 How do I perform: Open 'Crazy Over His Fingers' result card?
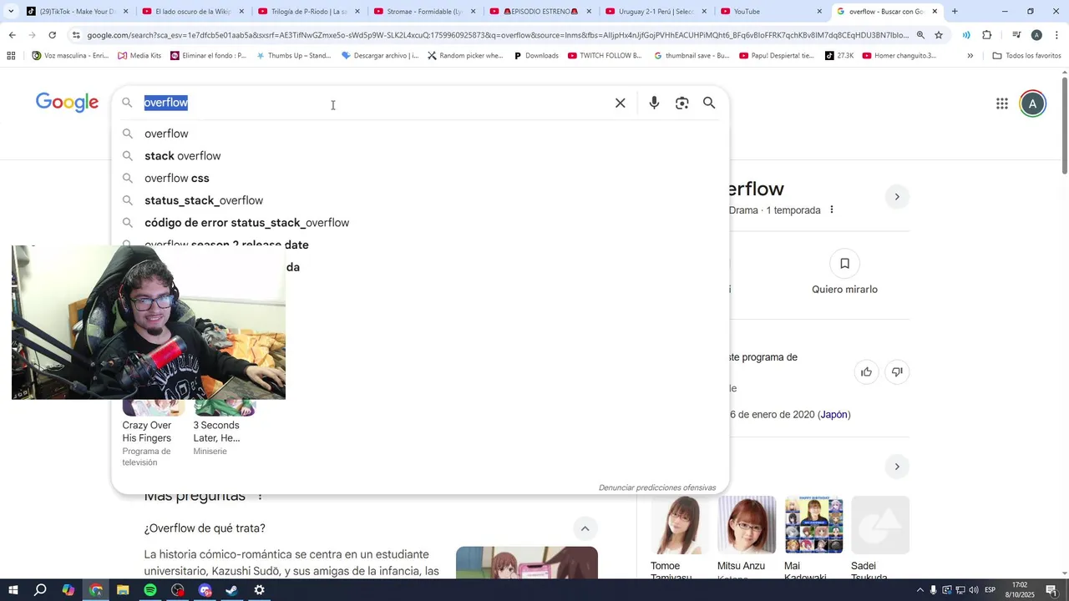[153, 434]
